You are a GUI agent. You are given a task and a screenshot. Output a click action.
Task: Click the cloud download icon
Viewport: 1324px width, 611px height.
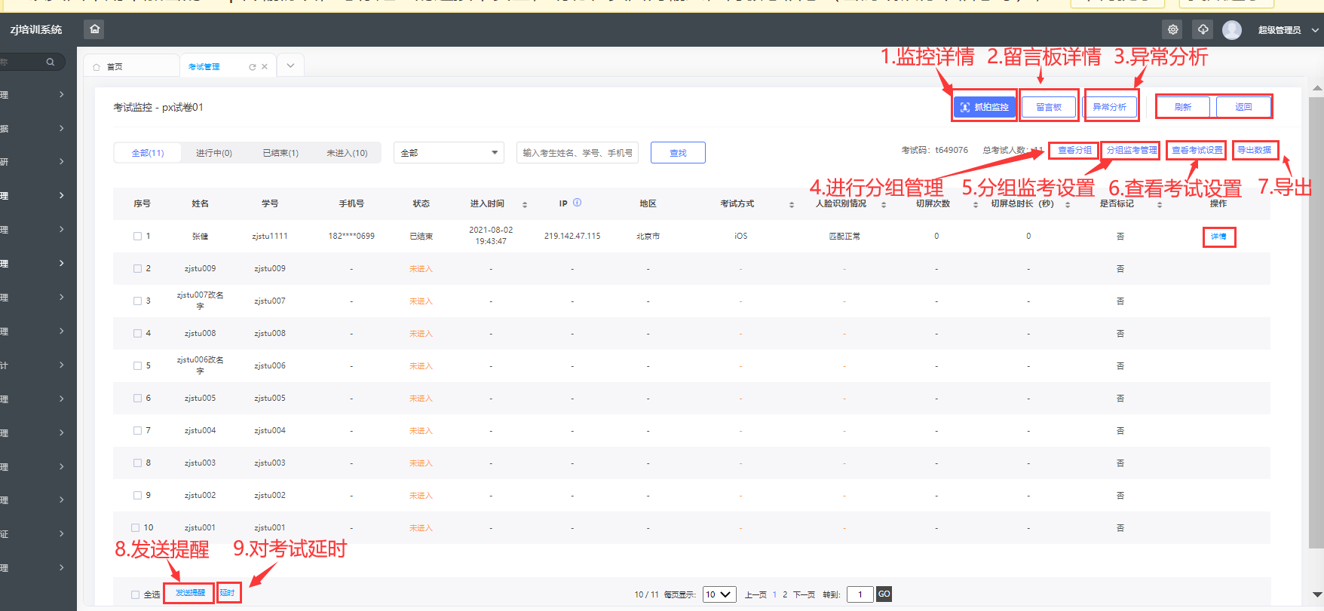click(1203, 29)
